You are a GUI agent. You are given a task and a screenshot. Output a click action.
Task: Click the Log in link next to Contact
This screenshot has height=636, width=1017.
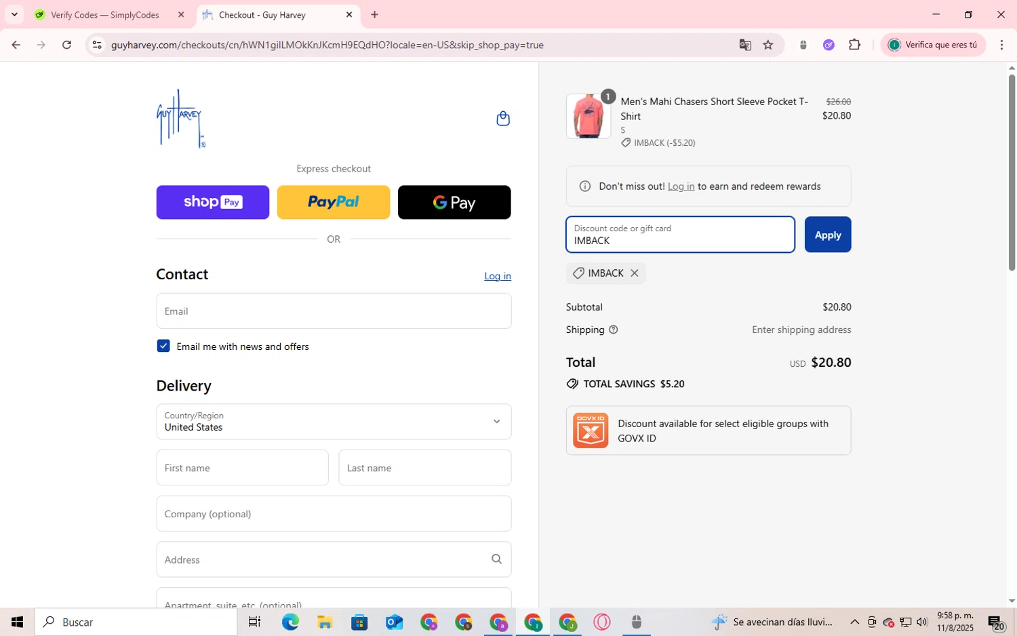click(498, 276)
